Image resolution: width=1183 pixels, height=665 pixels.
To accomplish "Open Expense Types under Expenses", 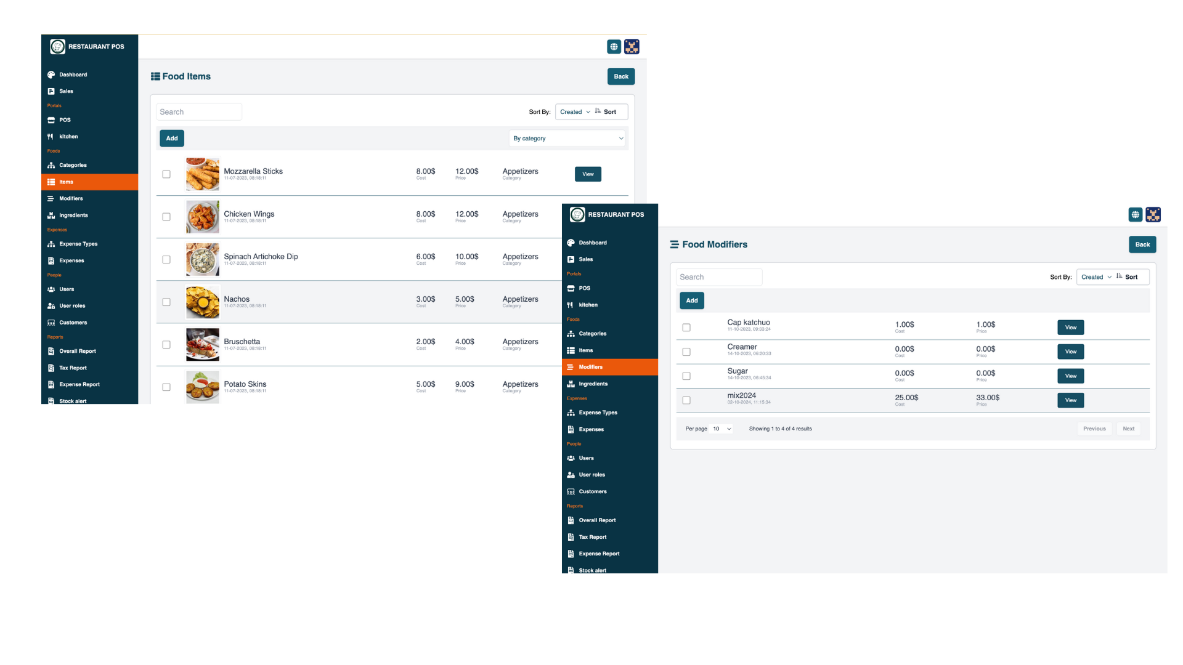I will click(x=78, y=244).
